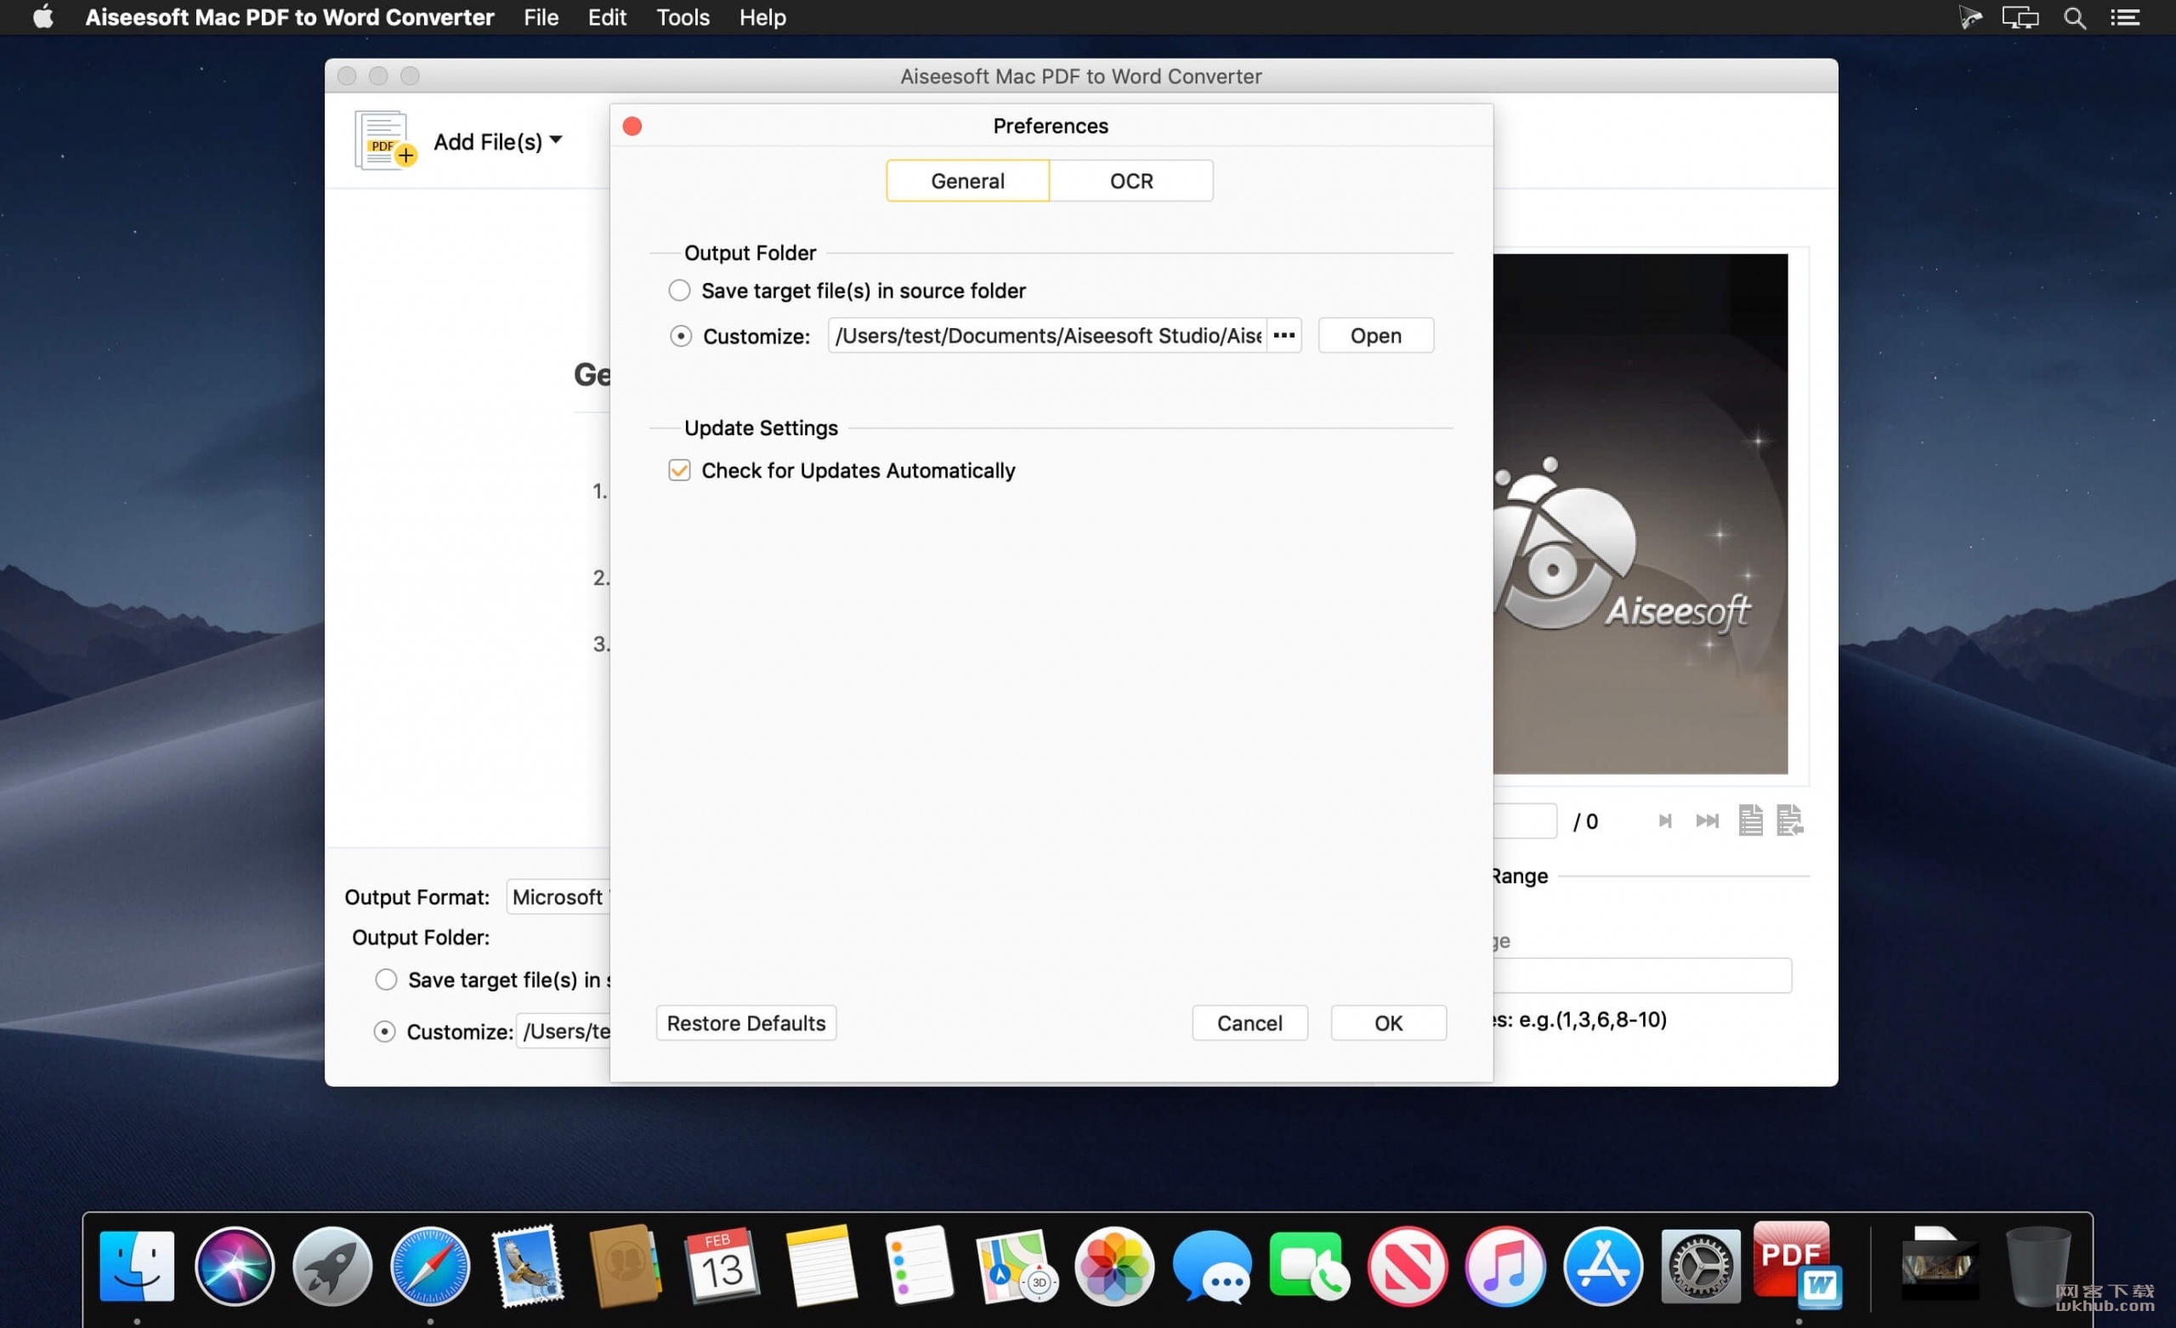
Task: Open Notes from the Dock
Action: click(x=821, y=1266)
